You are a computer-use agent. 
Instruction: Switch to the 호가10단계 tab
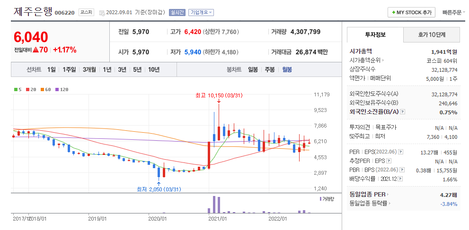coord(432,34)
